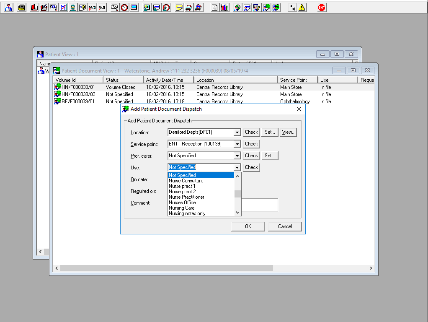428x322 pixels.
Task: Click the yellow lined note toolbar icon
Action: coord(179,8)
